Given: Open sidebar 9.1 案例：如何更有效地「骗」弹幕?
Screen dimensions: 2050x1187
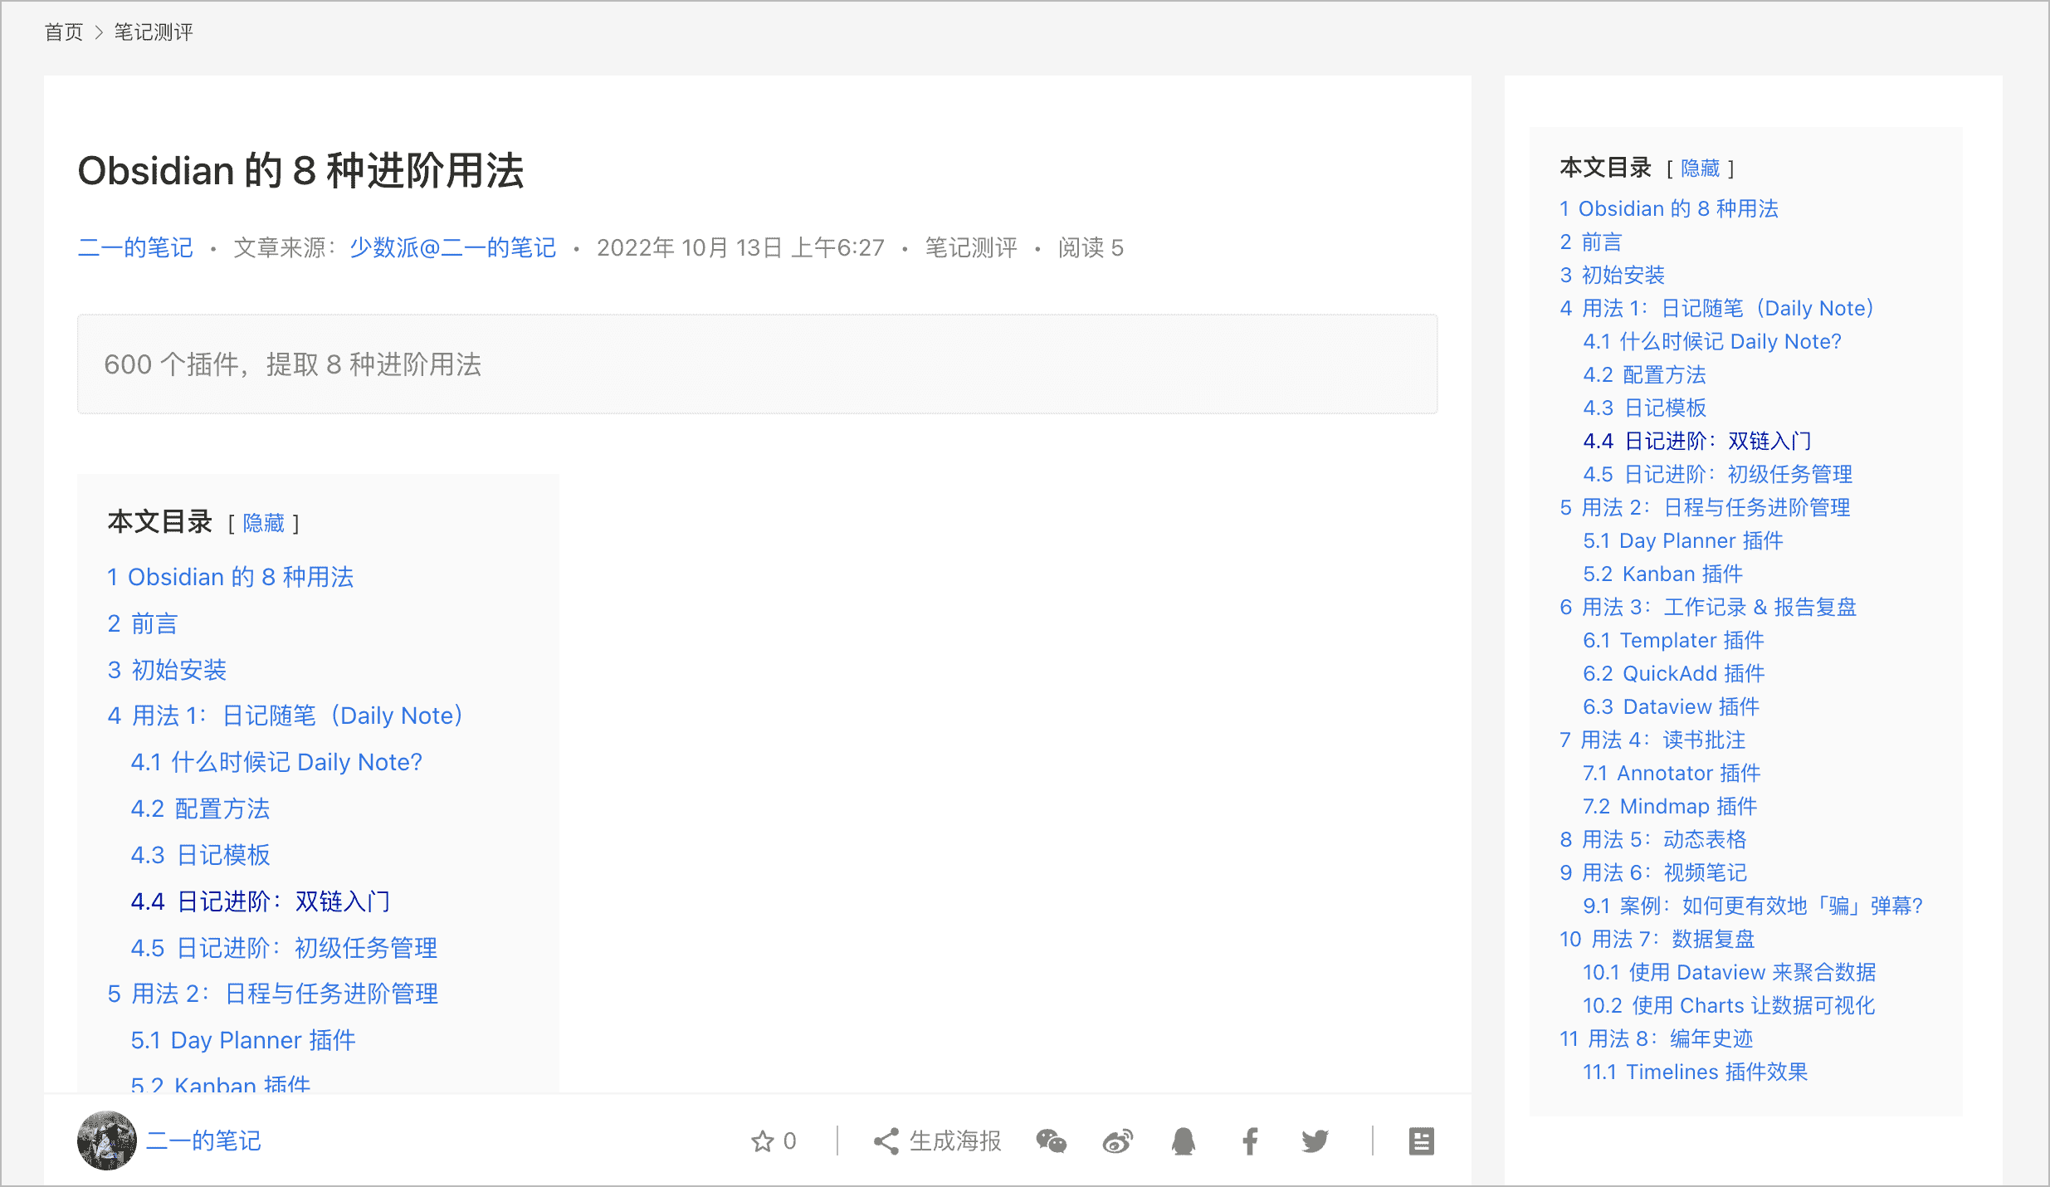Looking at the screenshot, I should (1753, 906).
